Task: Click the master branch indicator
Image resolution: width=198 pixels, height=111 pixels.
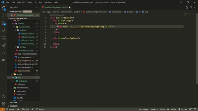Action: pyautogui.click(x=11, y=109)
